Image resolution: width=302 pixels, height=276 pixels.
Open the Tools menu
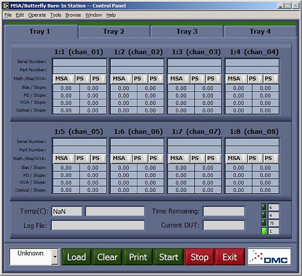point(56,15)
